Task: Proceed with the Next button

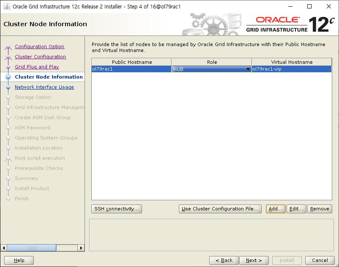Action: point(254,260)
